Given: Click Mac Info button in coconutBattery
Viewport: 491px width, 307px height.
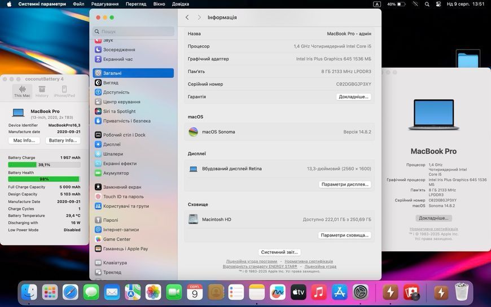Looking at the screenshot, I should tap(24, 141).
